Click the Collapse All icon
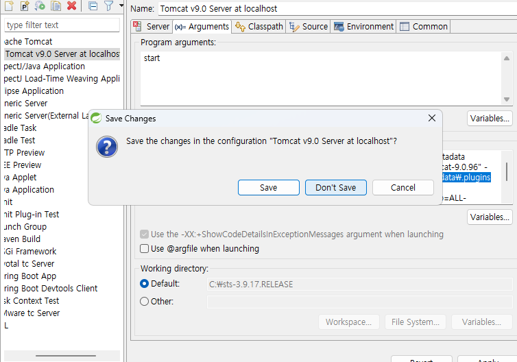Viewport: 517px width, 362px height. click(93, 5)
